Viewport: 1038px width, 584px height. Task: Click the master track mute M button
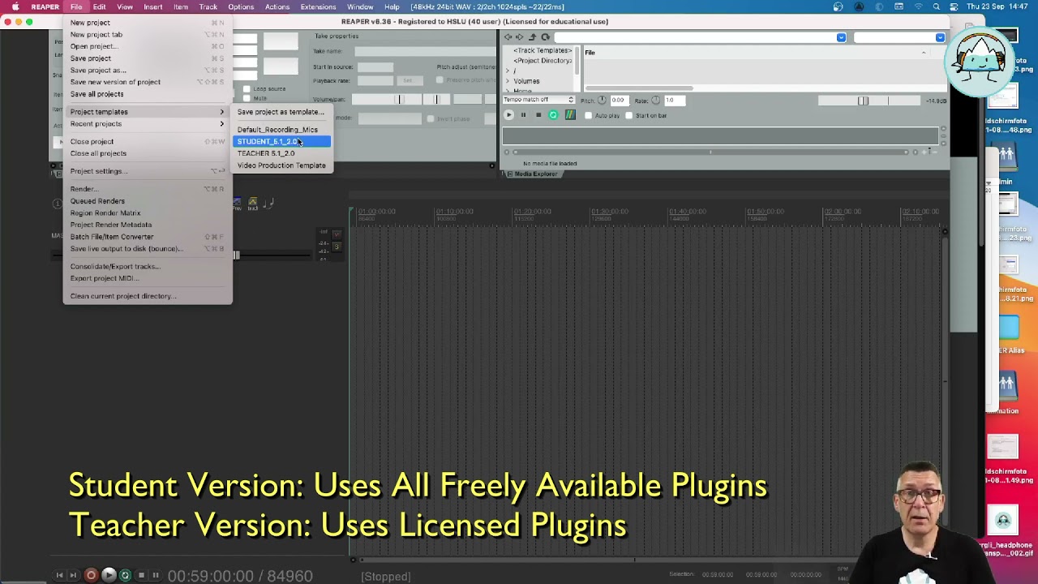pos(337,235)
